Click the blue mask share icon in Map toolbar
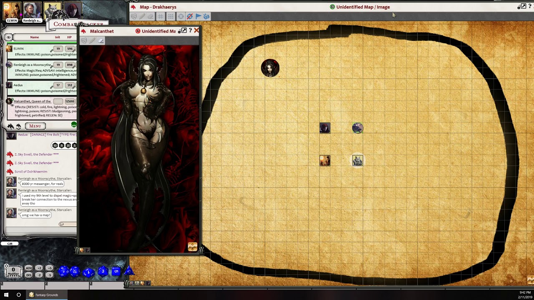Image resolution: width=534 pixels, height=300 pixels. click(207, 16)
